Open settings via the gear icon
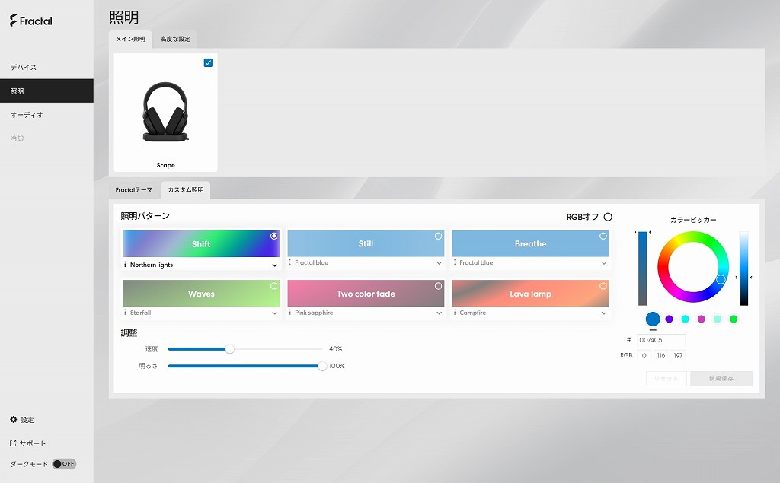780x483 pixels. coord(14,419)
